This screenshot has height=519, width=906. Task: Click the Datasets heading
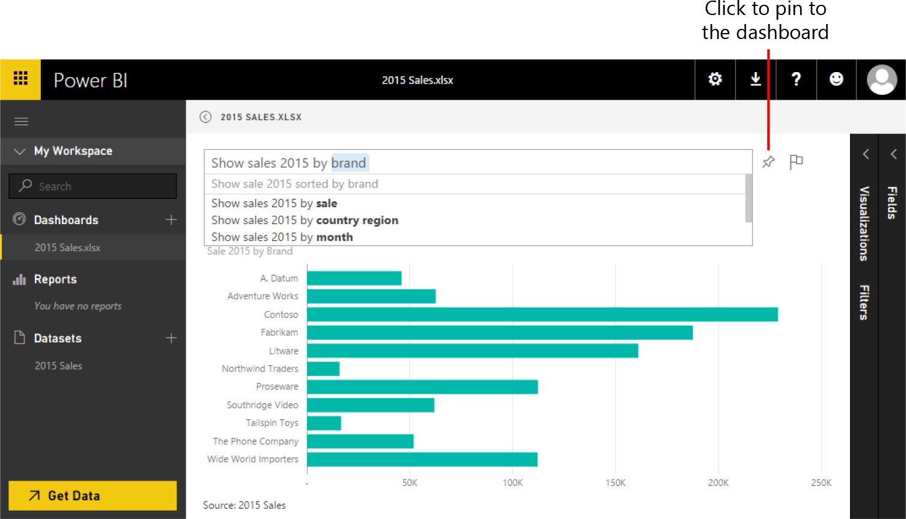pyautogui.click(x=58, y=338)
